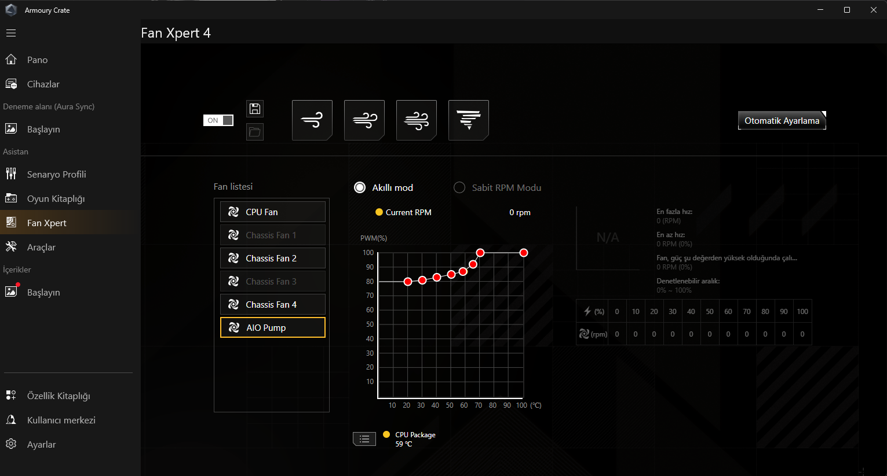
Task: Open Fan Xpert in the sidebar
Action: [70, 223]
